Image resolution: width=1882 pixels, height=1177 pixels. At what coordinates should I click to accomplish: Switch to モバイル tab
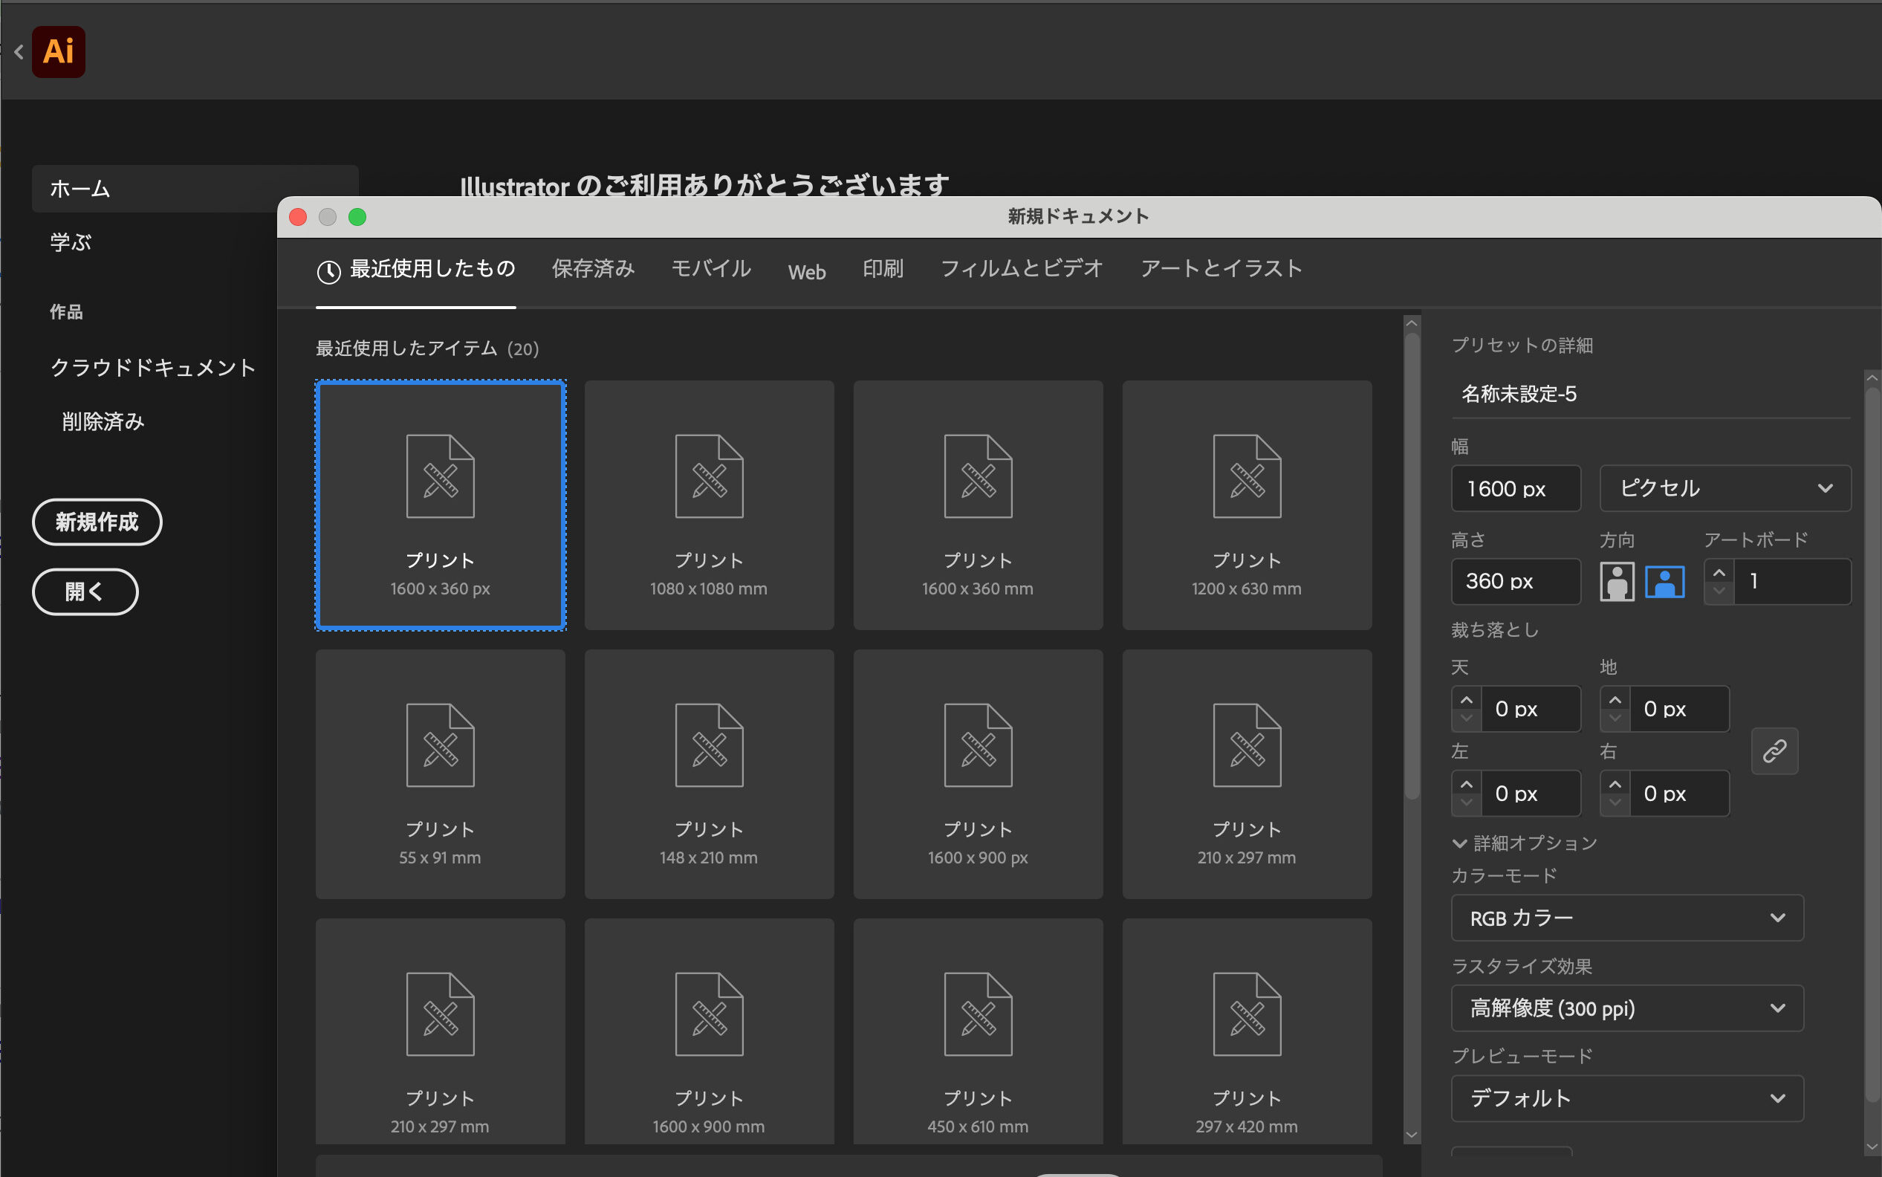[710, 269]
